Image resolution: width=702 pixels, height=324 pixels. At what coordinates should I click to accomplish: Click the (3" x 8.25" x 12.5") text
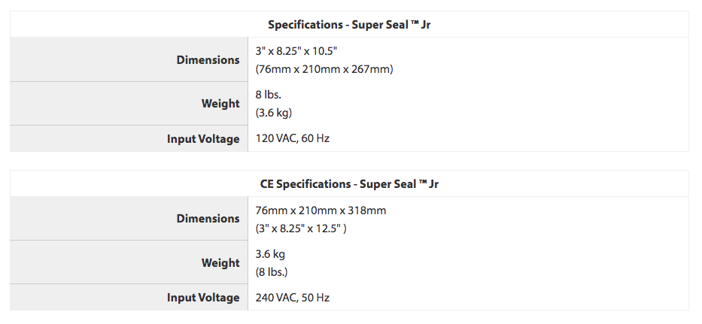click(x=301, y=228)
